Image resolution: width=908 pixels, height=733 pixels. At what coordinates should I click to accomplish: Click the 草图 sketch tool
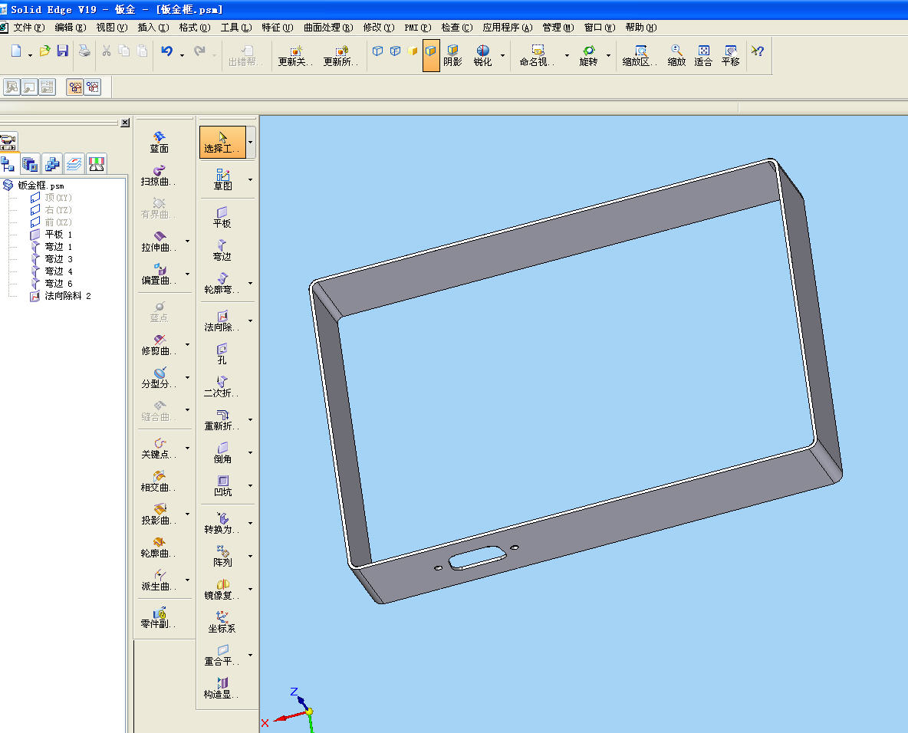222,179
